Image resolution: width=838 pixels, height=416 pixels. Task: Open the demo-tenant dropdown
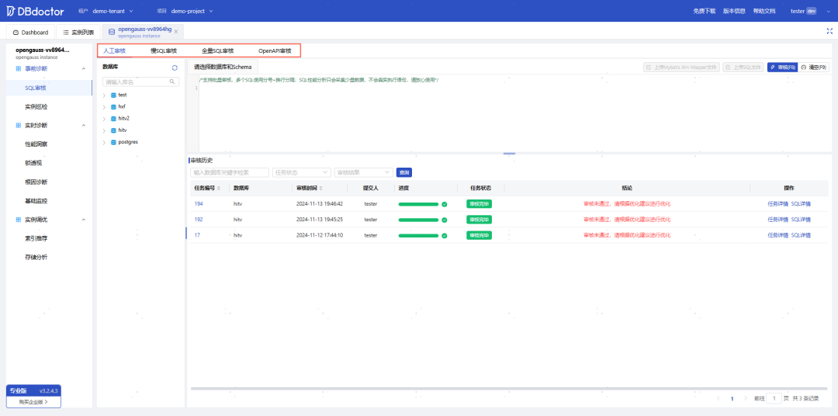pyautogui.click(x=113, y=11)
